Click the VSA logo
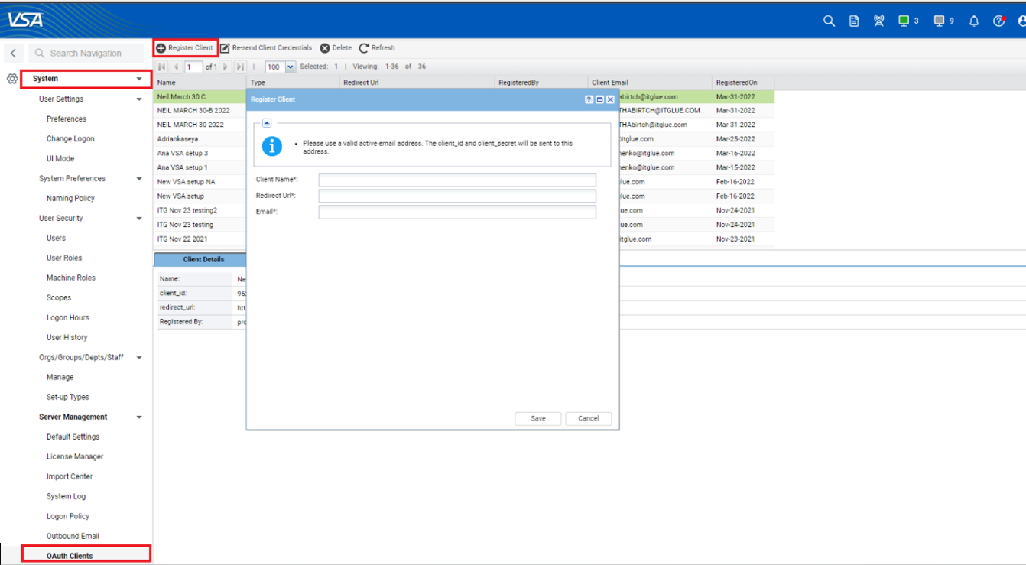This screenshot has height=565, width=1026. [x=25, y=21]
